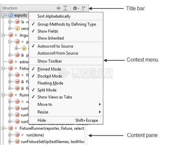This screenshot has width=169, height=145.
Task: Select the run(done) tree item
Action: (x=35, y=135)
